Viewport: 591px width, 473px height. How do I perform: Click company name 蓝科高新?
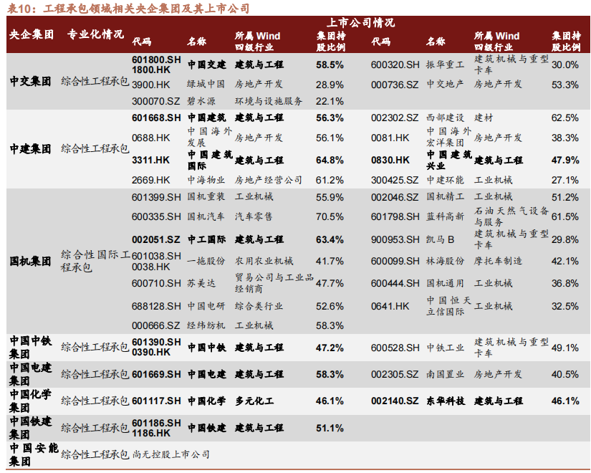click(x=445, y=216)
